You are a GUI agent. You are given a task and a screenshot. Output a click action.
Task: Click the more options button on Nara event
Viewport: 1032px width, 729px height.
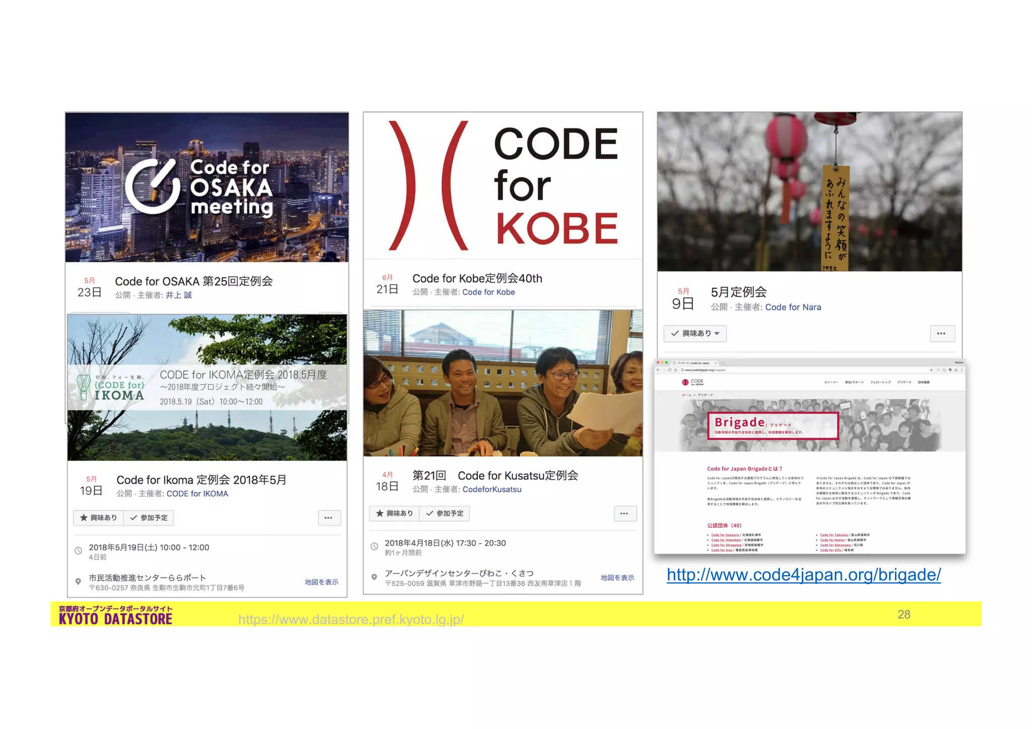coord(941,334)
